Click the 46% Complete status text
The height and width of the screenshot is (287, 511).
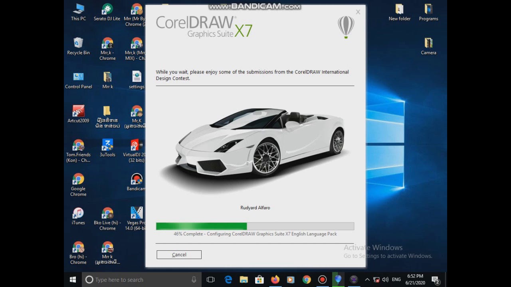point(255,234)
